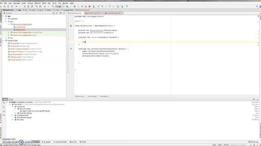Switch to the content_main.xml editor tab
This screenshot has height=146, width=261.
point(113,13)
